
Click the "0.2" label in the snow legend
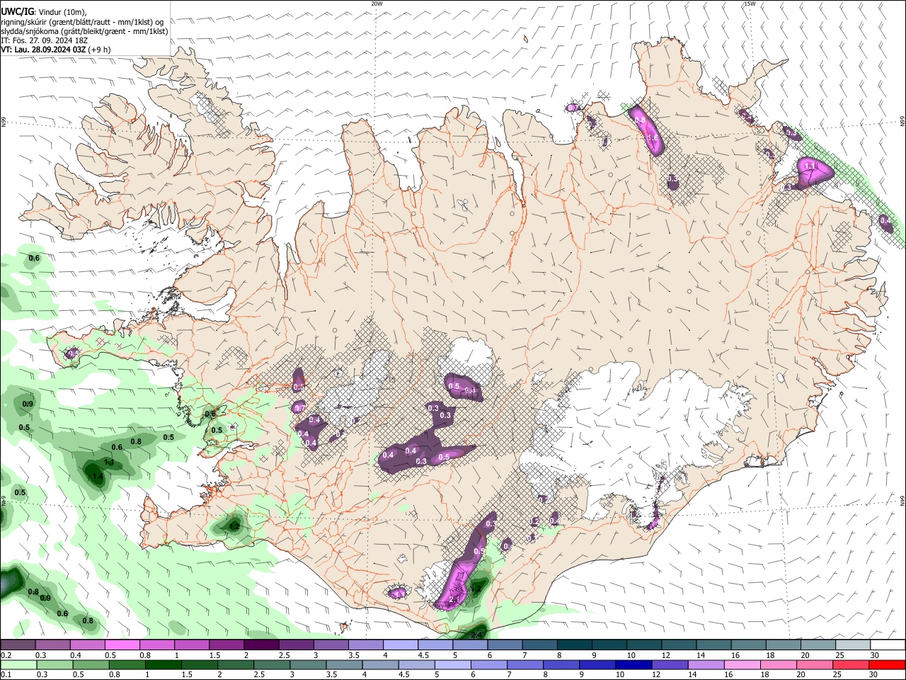coord(6,655)
